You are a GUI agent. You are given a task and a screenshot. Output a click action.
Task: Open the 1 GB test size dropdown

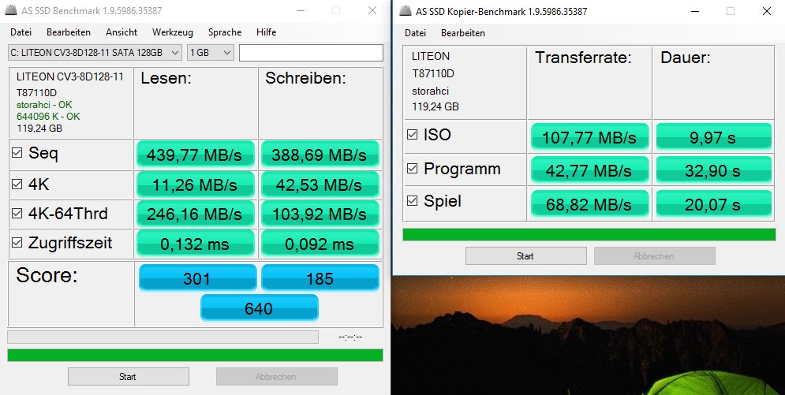point(211,53)
